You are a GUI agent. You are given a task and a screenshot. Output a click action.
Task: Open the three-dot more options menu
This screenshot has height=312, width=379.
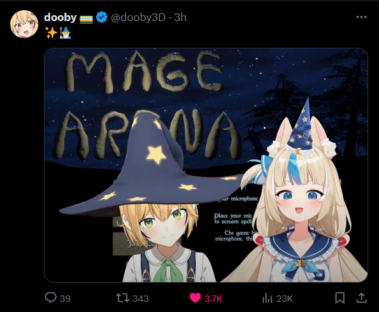[x=361, y=17]
